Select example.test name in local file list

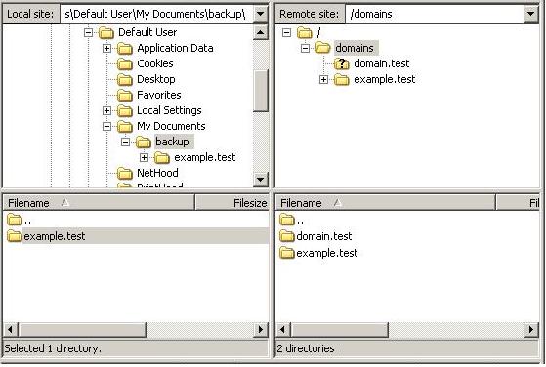pos(55,236)
